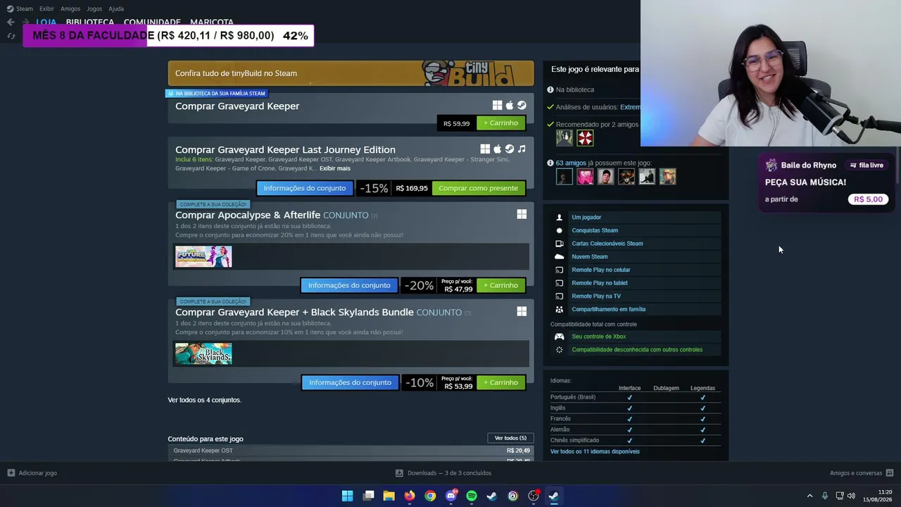Open the clock and date flyout
Screen dimensions: 901x507
click(x=879, y=496)
